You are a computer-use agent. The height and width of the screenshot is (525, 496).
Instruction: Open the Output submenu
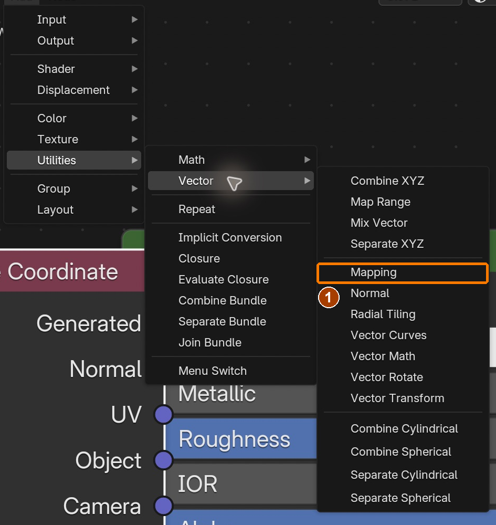74,40
